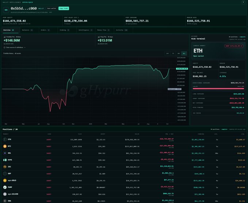Select the XRP coin icon
Screen dimensions: 248x203
pyautogui.click(x=5, y=173)
